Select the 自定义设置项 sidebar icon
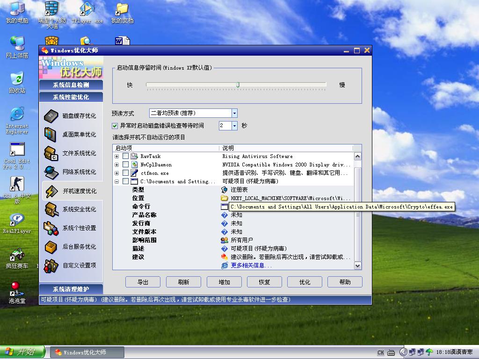 pyautogui.click(x=51, y=266)
